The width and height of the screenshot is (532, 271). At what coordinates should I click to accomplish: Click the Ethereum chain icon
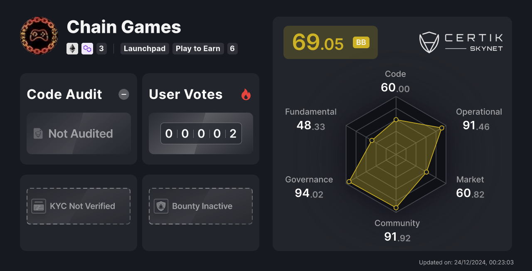point(72,49)
